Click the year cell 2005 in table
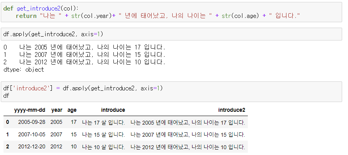Image resolution: width=348 pixels, height=155 pixels. click(57, 122)
